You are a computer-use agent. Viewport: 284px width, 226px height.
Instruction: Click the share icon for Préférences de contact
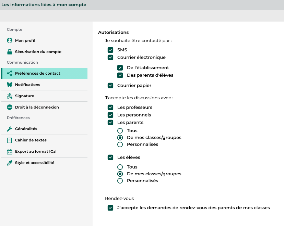[10, 73]
